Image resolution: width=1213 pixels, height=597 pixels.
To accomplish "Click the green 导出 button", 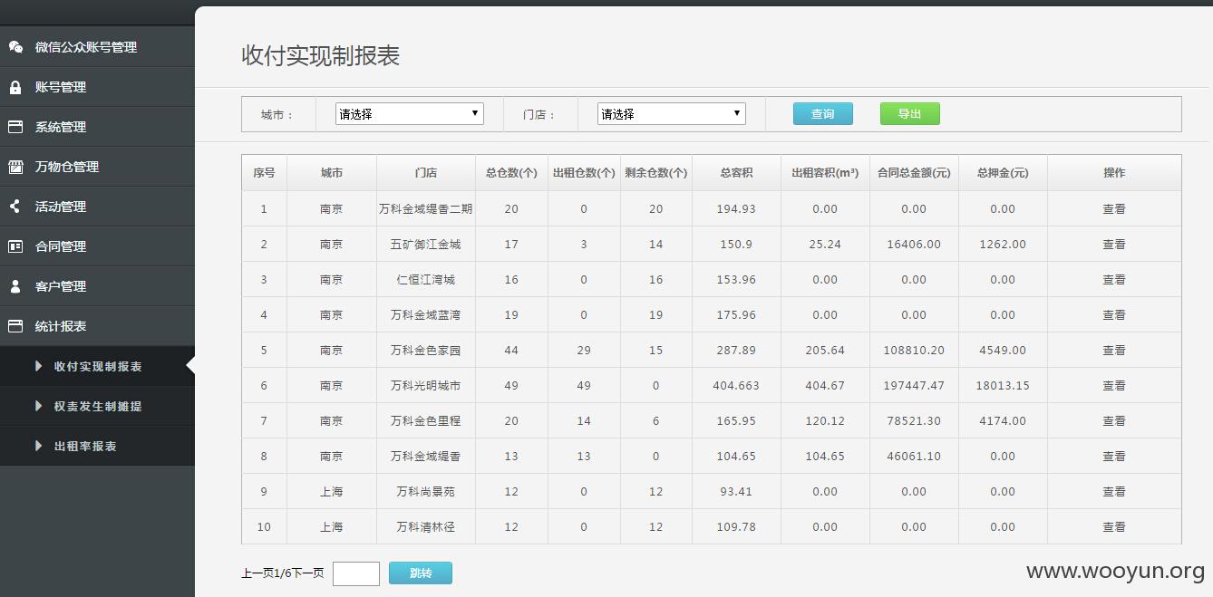I will pos(910,113).
